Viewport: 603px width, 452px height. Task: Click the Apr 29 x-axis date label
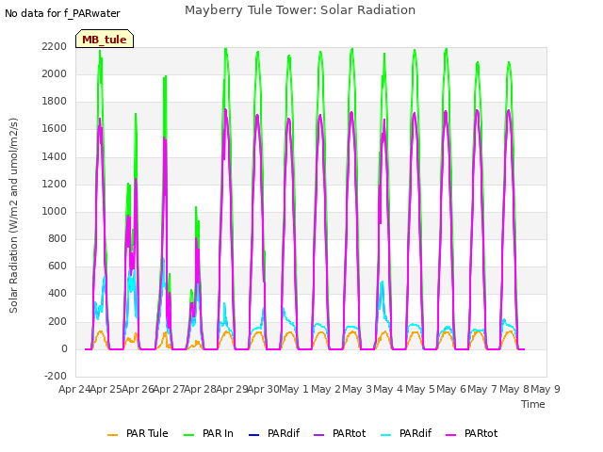coord(232,389)
